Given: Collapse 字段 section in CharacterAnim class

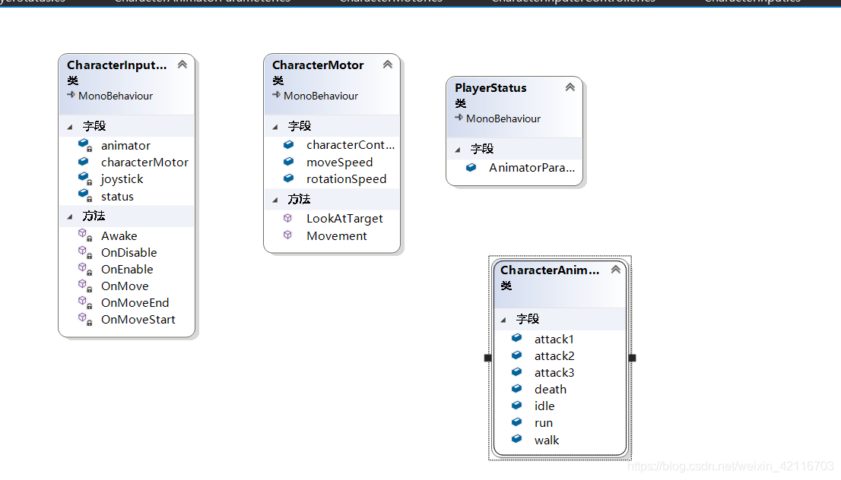Looking at the screenshot, I should pyautogui.click(x=503, y=321).
